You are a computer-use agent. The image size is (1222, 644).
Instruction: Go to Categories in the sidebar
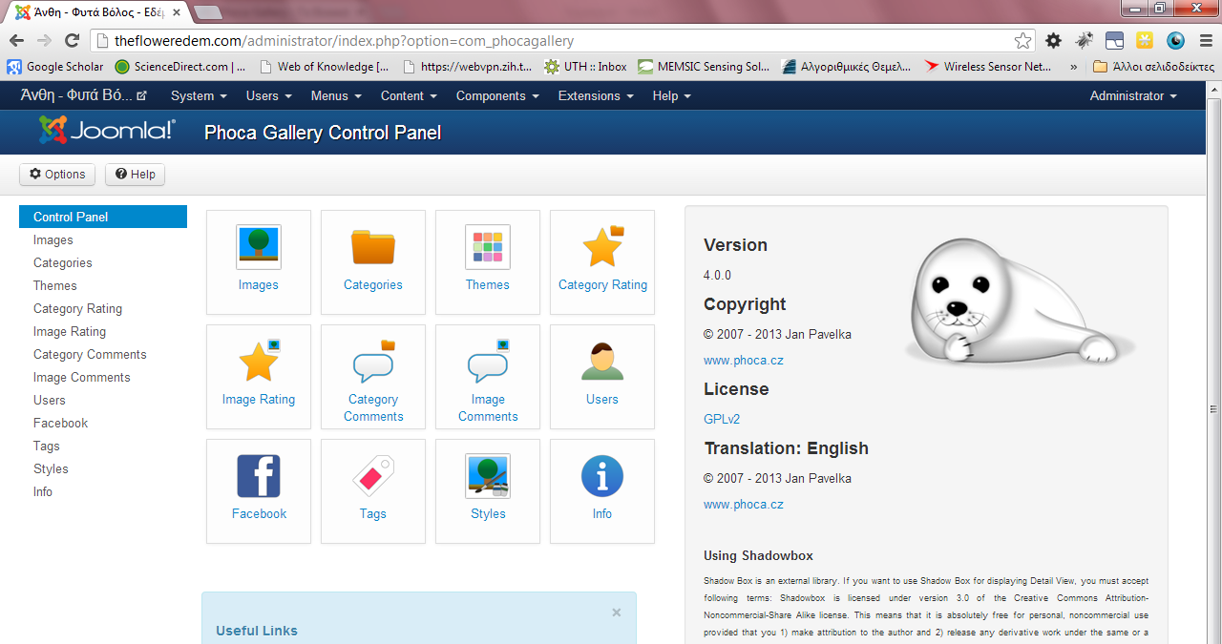pos(63,262)
